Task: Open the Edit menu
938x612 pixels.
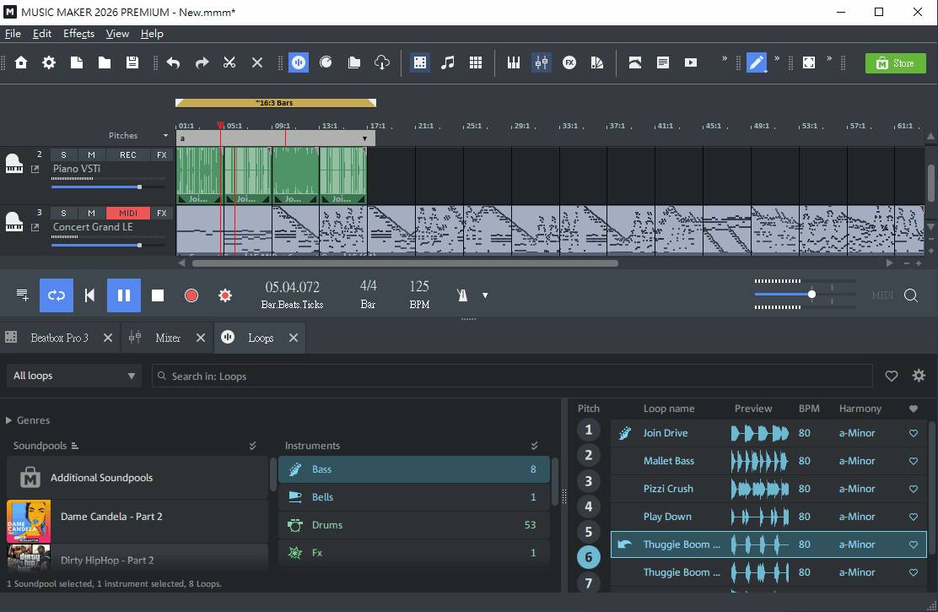Action: coord(42,34)
